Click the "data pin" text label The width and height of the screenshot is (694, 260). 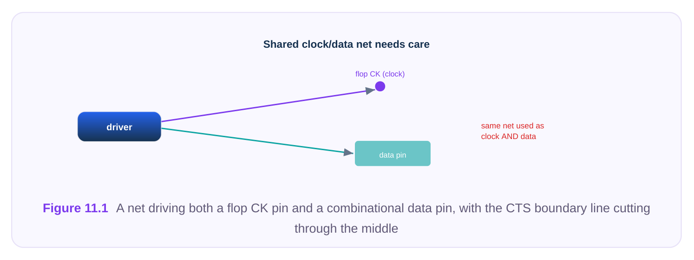click(x=393, y=155)
